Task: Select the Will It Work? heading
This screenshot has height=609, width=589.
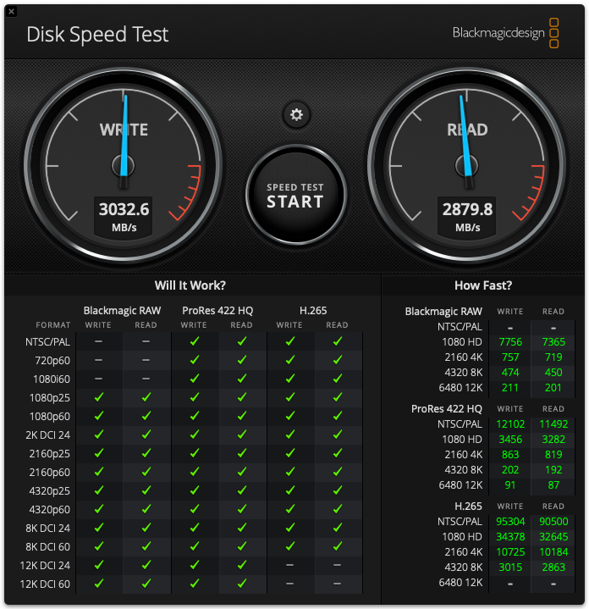Action: tap(190, 285)
